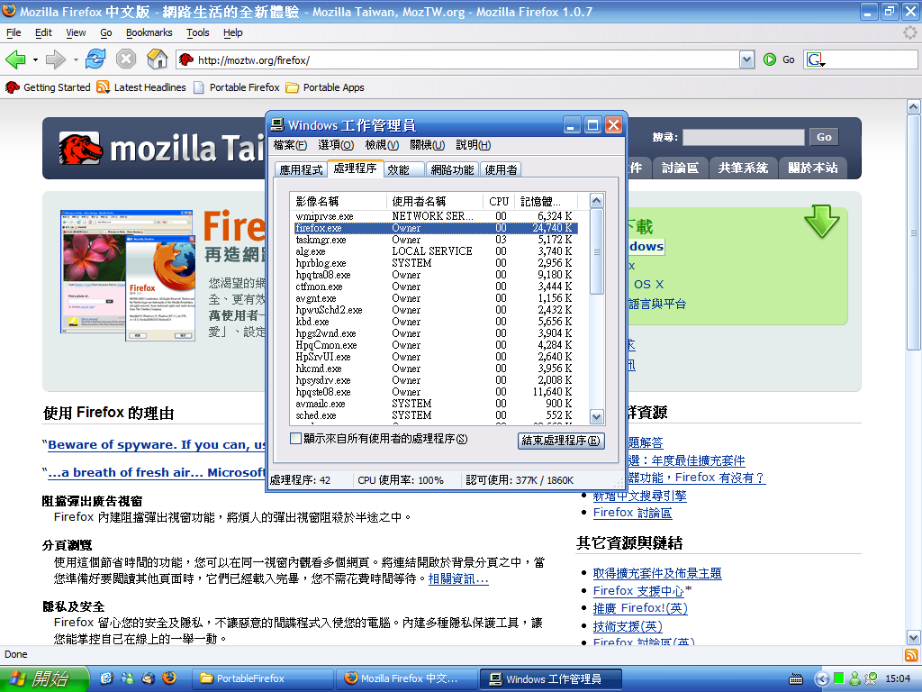Click the process list scroll down arrow
The image size is (922, 692).
[596, 416]
